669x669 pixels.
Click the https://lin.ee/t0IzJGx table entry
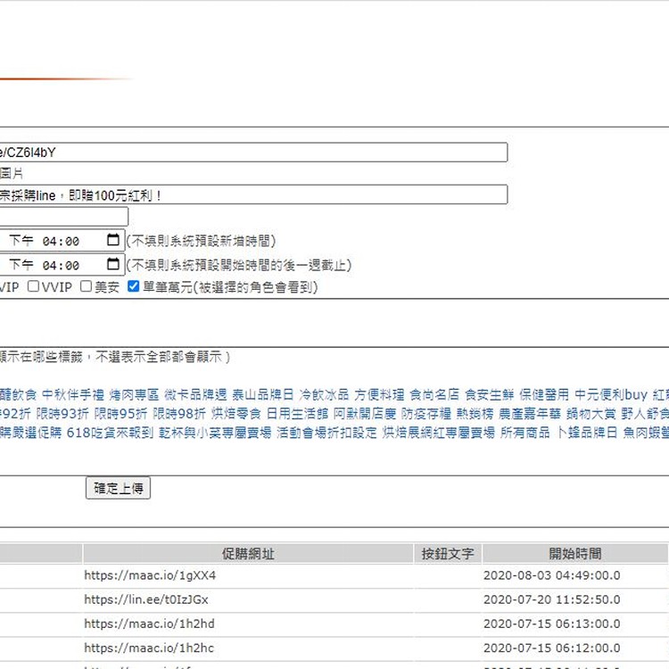(146, 600)
